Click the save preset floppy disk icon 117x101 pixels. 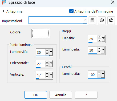click(x=92, y=20)
